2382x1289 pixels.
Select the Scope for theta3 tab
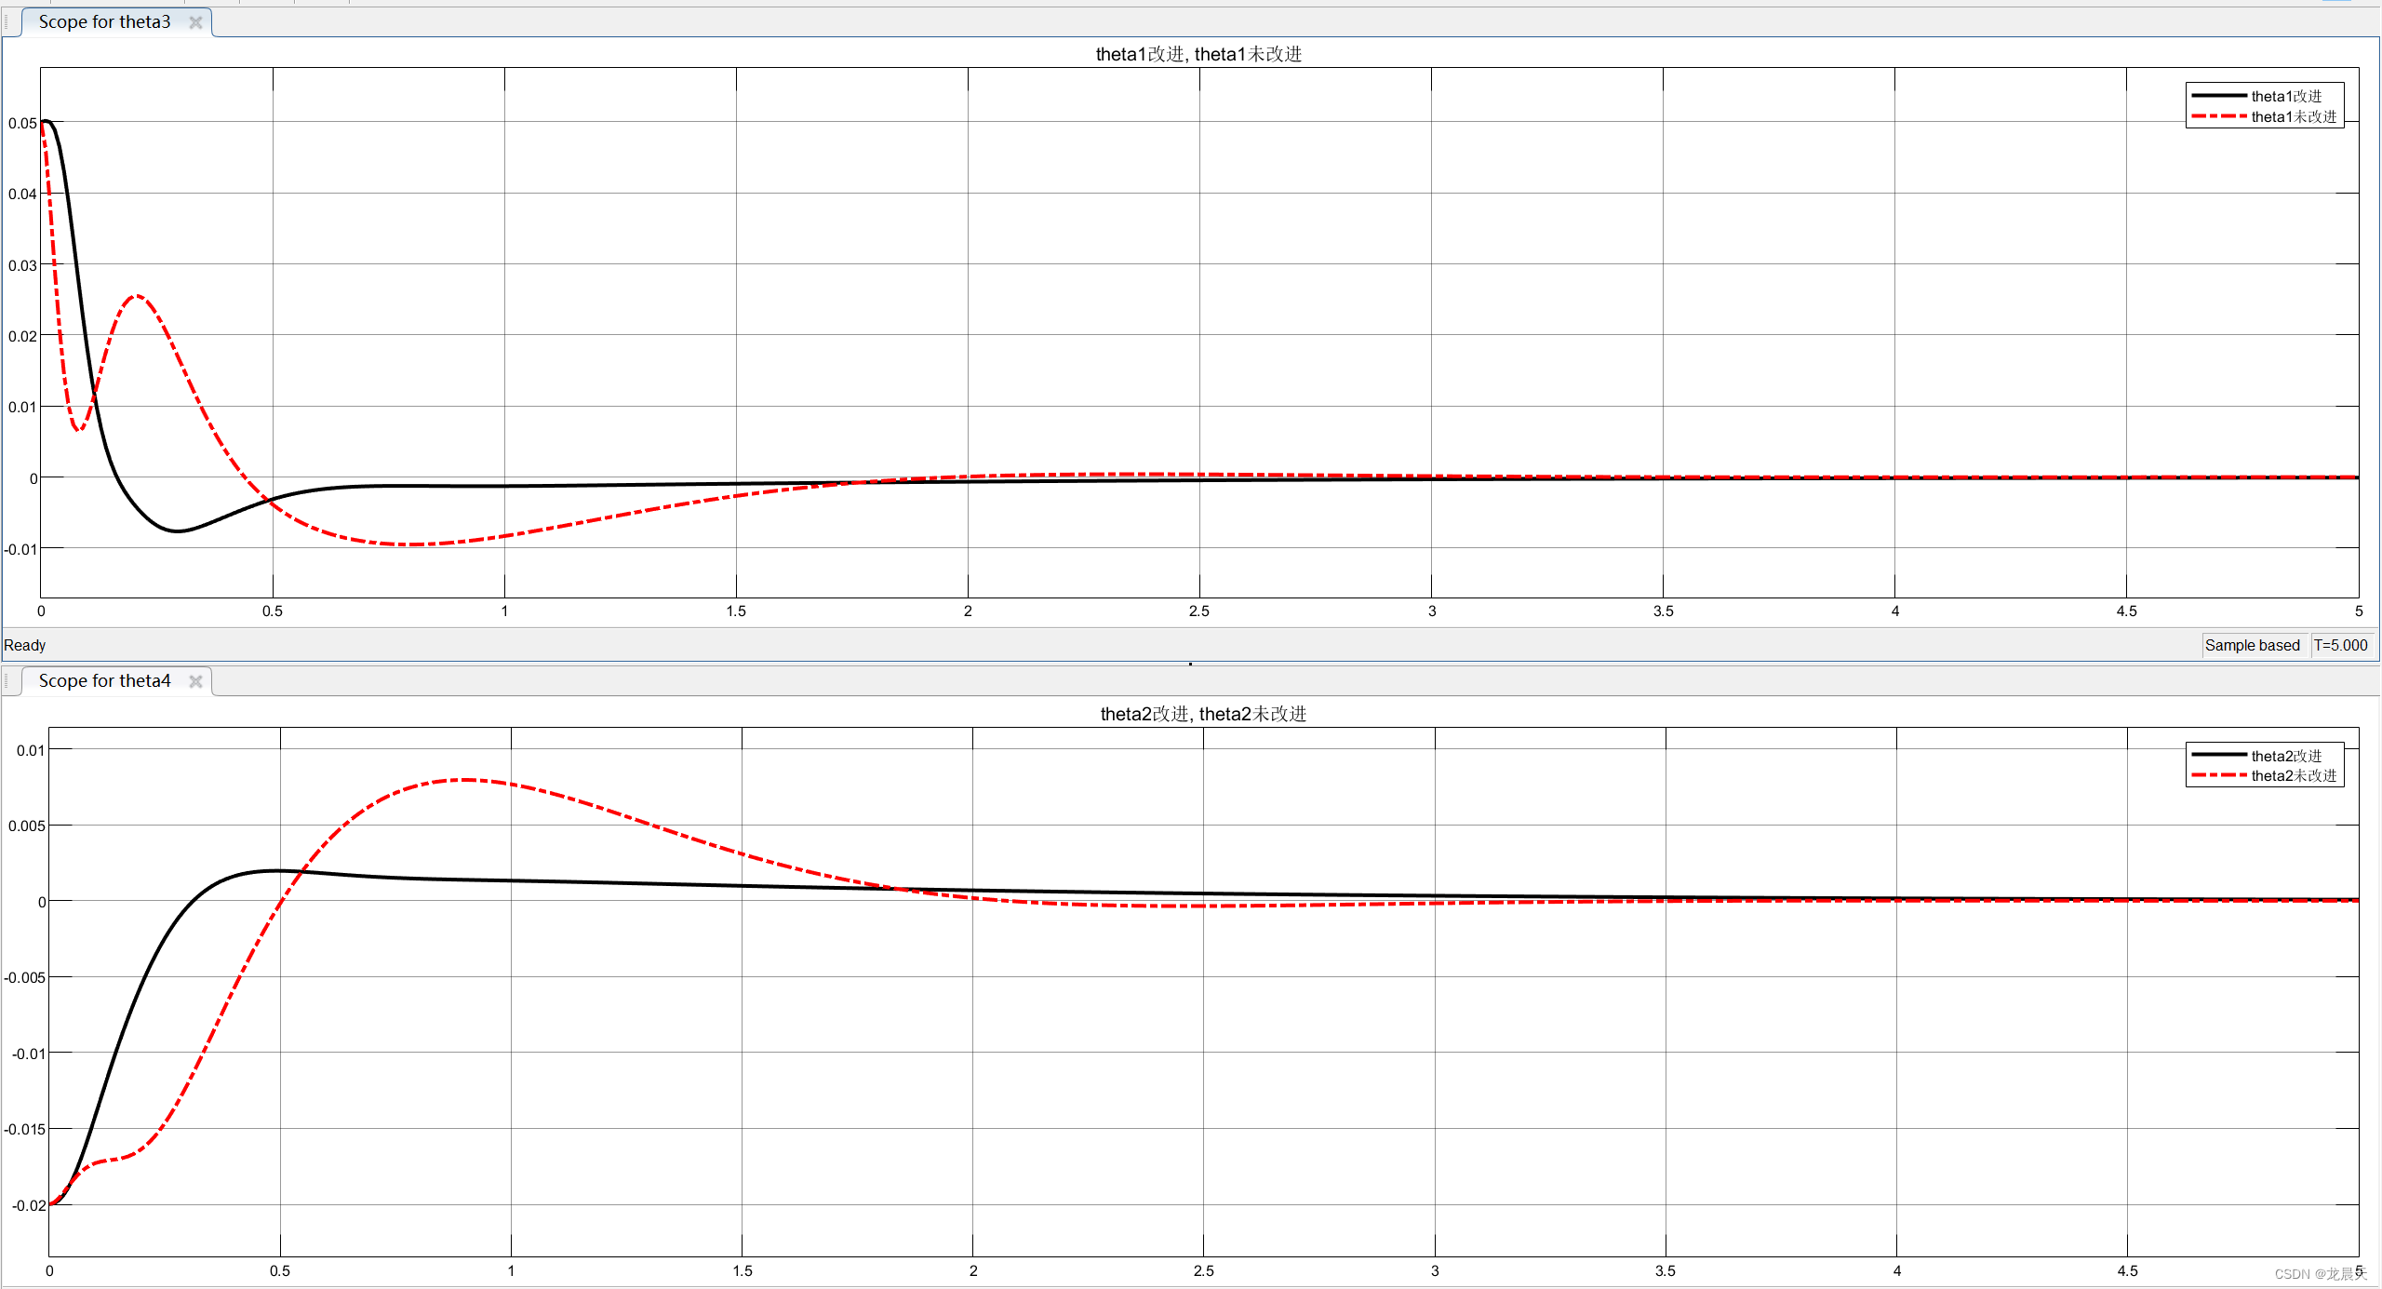click(104, 22)
